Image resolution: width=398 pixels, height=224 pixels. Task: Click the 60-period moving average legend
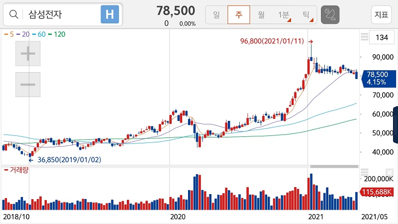(39, 34)
